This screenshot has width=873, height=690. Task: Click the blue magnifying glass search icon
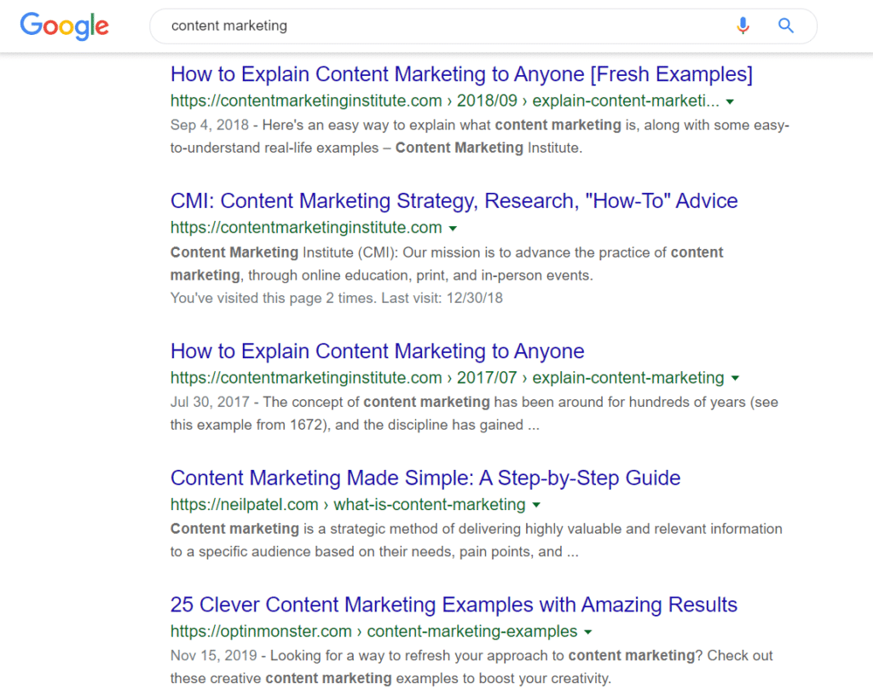pos(785,26)
